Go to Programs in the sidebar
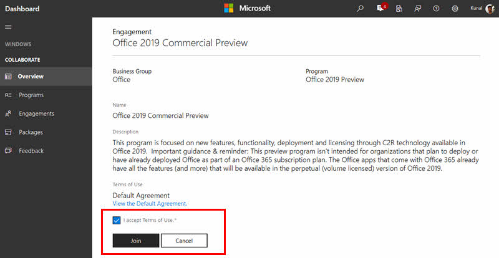The width and height of the screenshot is (499, 258). (x=31, y=95)
